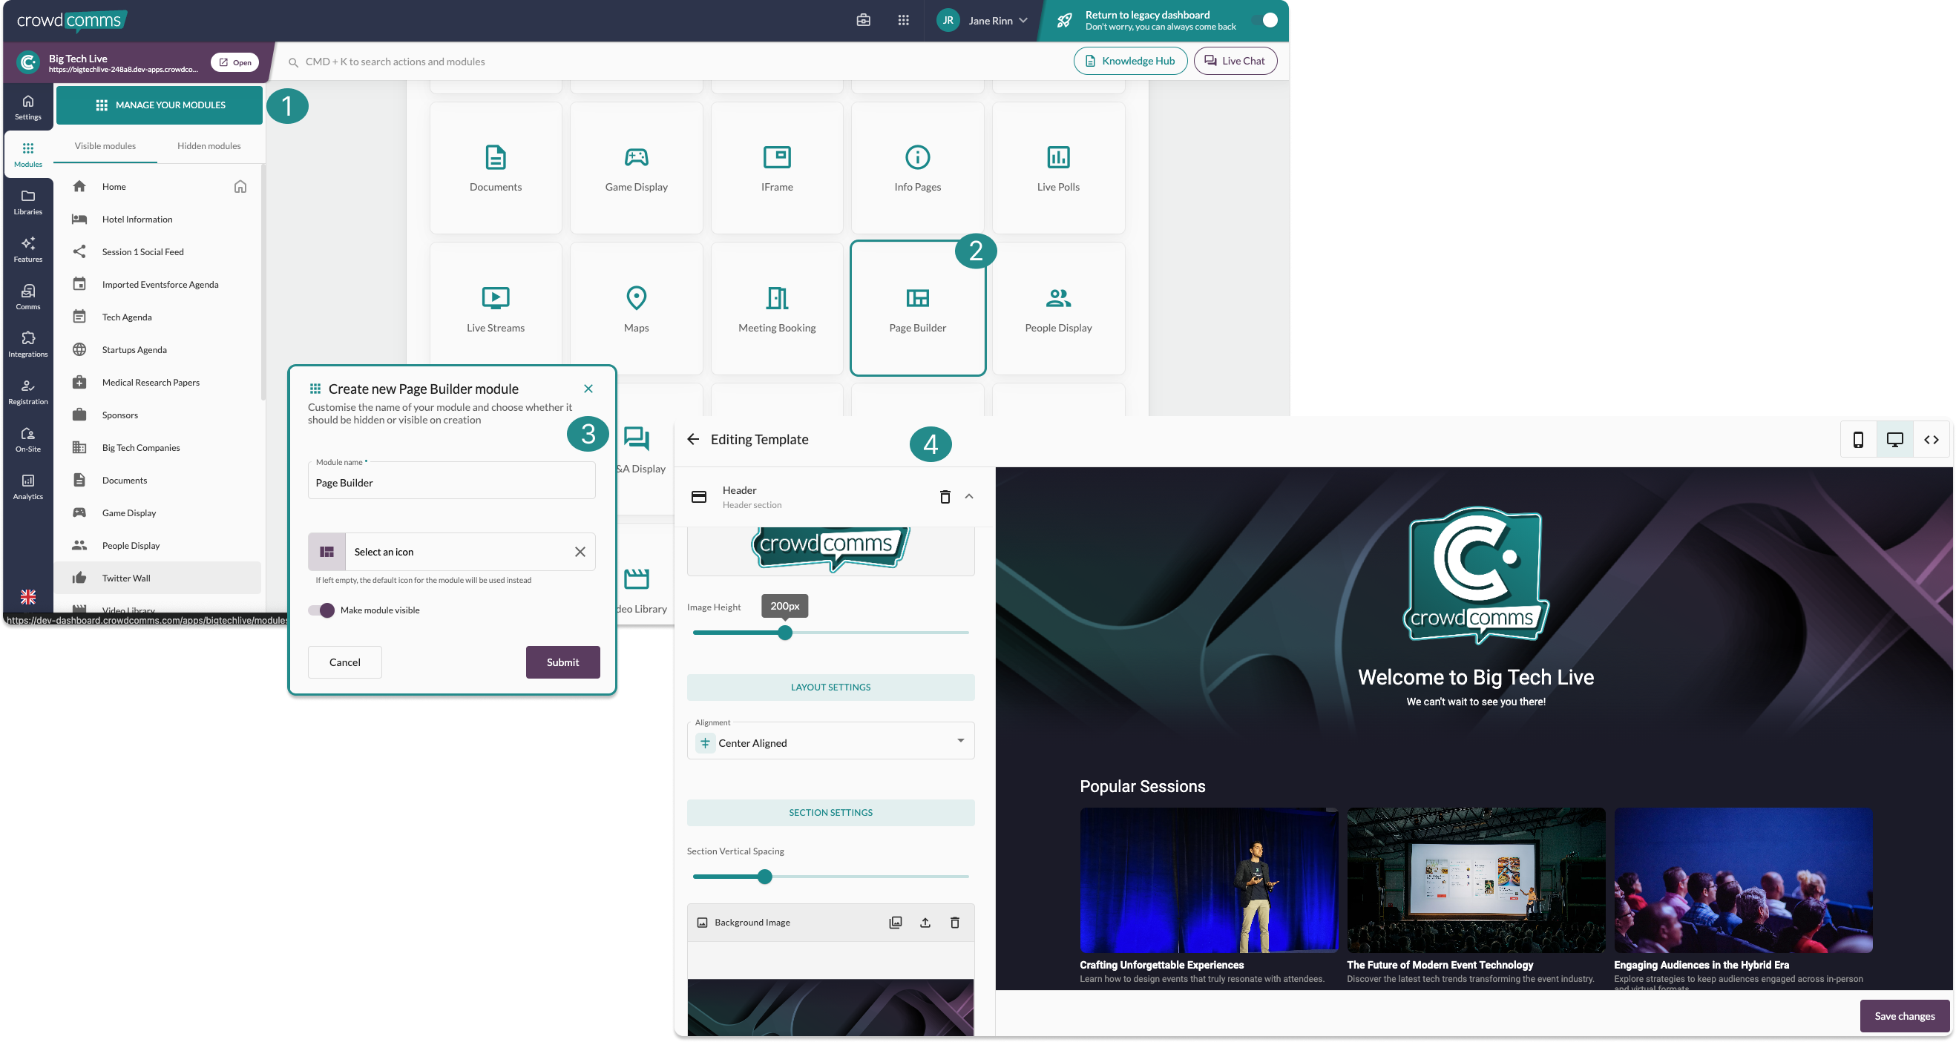1956x1042 pixels.
Task: Open the Alignment dropdown
Action: click(x=830, y=742)
